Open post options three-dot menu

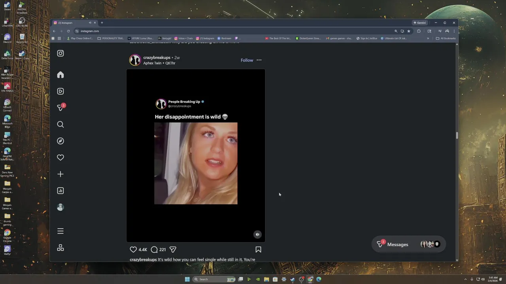pos(259,60)
